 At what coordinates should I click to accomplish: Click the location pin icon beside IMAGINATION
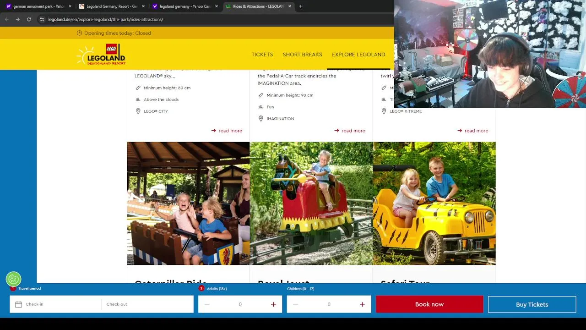click(261, 118)
